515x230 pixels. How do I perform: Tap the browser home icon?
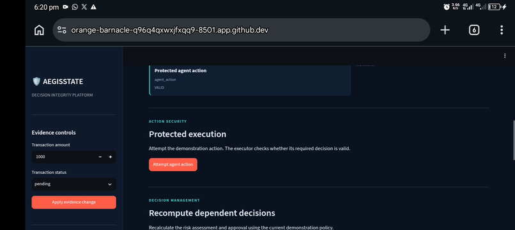[39, 30]
